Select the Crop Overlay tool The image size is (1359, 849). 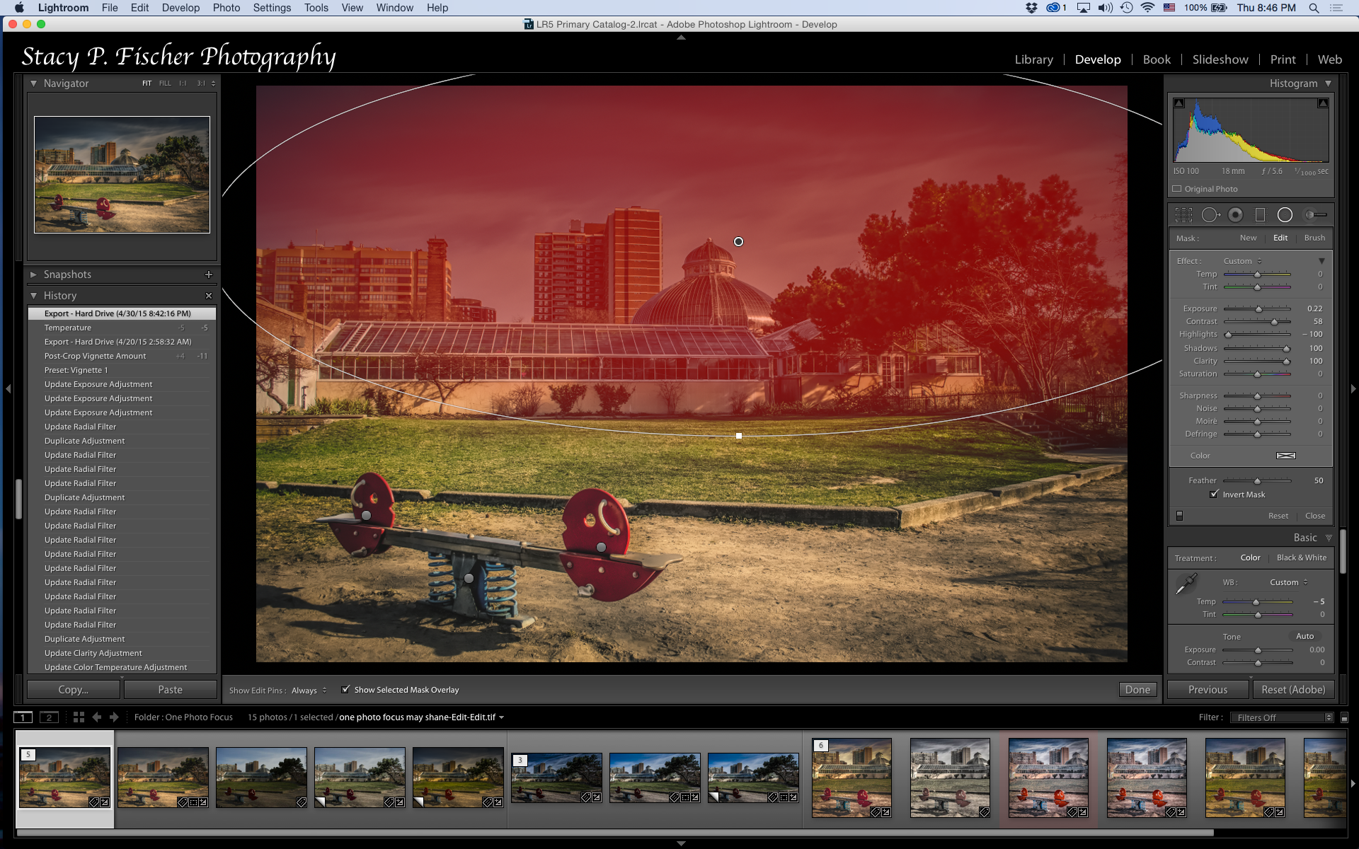(1183, 215)
